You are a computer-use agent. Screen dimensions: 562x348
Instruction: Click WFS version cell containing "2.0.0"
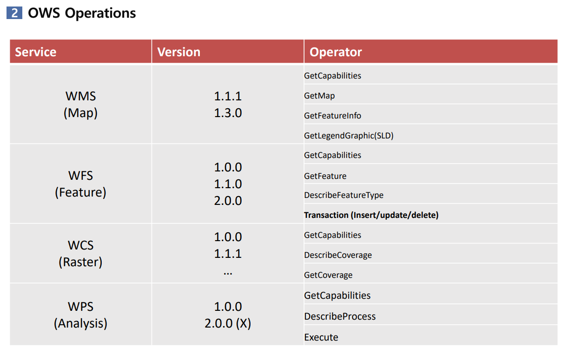[228, 184]
